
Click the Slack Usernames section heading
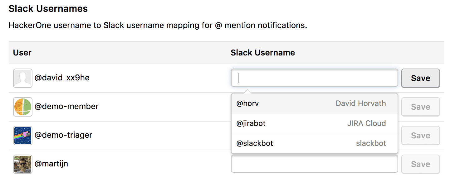48,9
